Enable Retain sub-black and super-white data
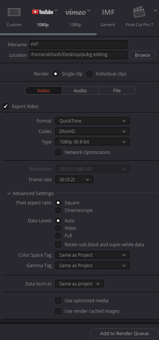 pyautogui.click(x=58, y=245)
